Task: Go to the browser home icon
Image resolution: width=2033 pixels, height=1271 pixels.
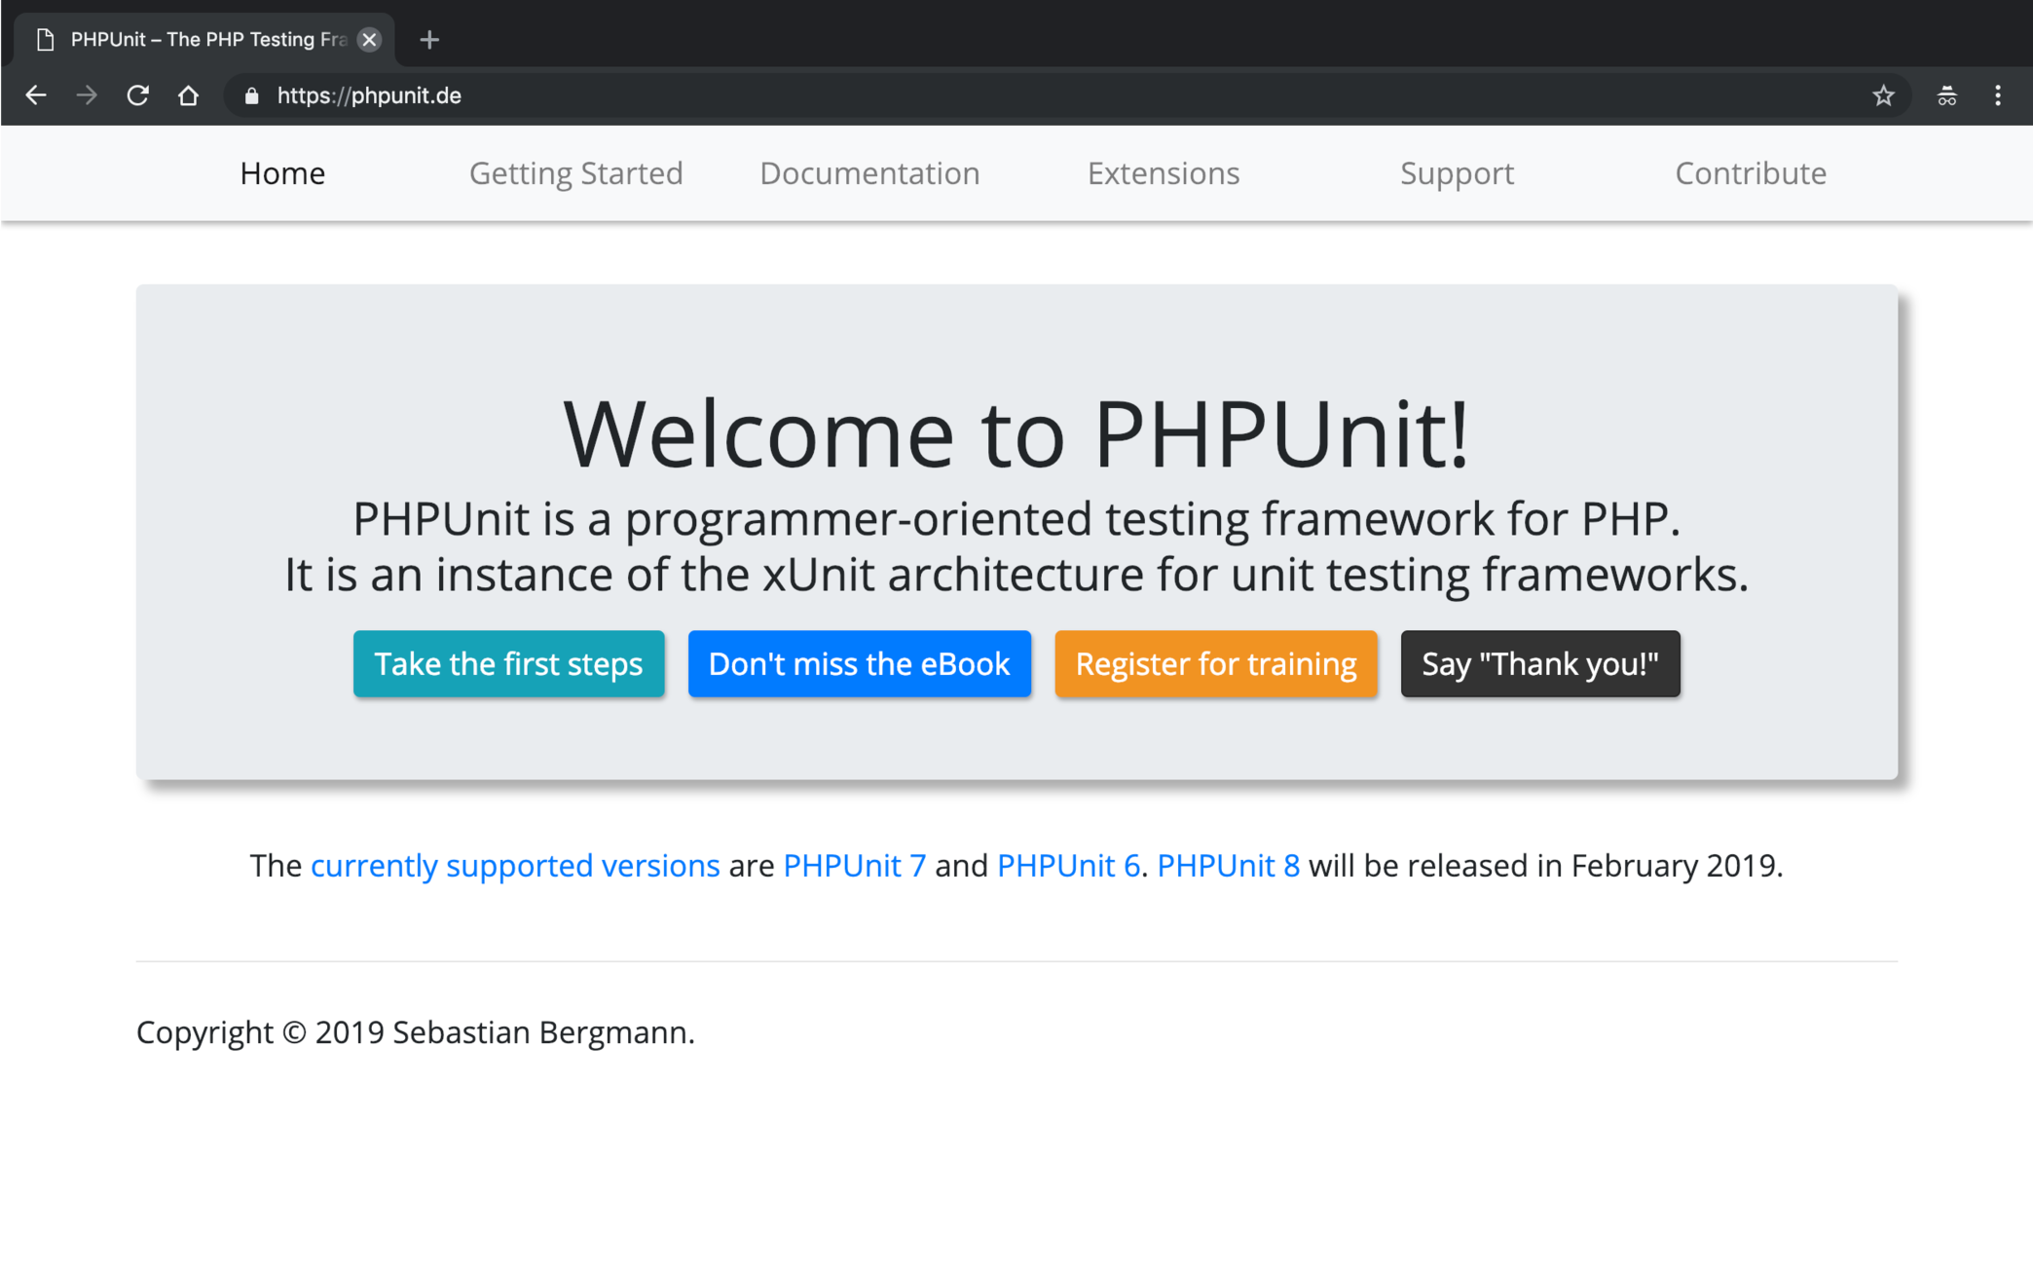Action: (188, 95)
